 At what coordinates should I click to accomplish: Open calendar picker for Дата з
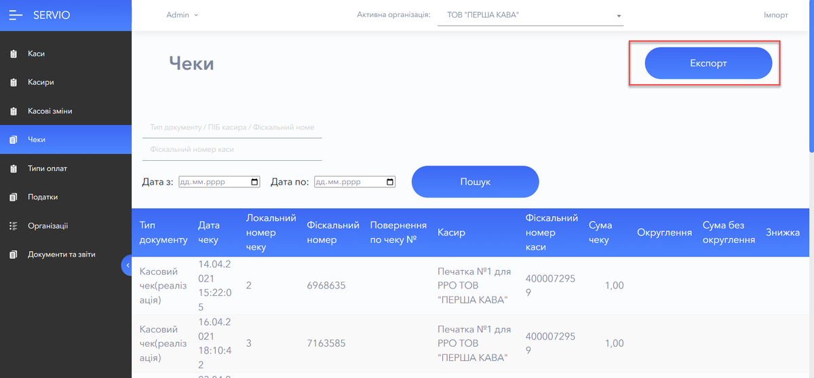tap(254, 182)
